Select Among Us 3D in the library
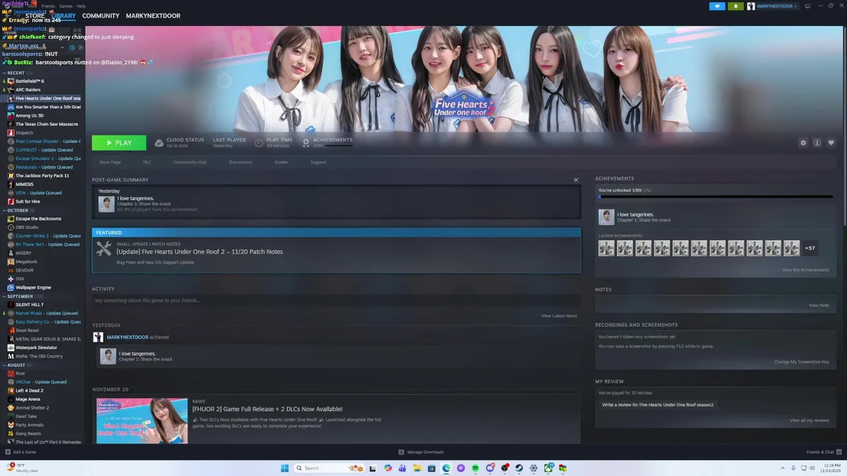This screenshot has width=847, height=476. click(x=29, y=116)
